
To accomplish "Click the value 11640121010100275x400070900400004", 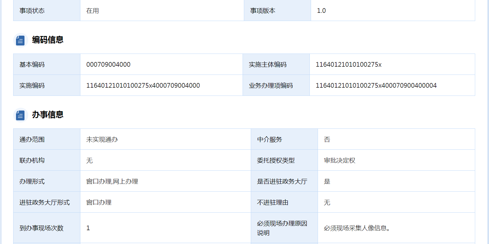I will point(376,86).
